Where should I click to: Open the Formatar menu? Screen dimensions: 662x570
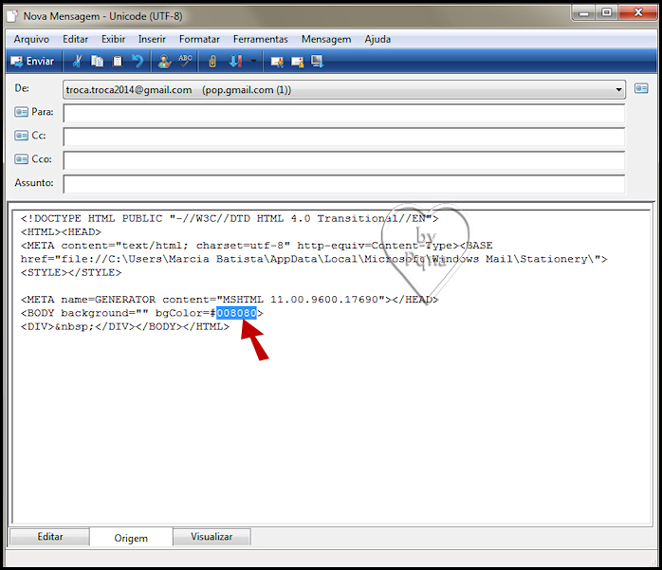tap(199, 39)
